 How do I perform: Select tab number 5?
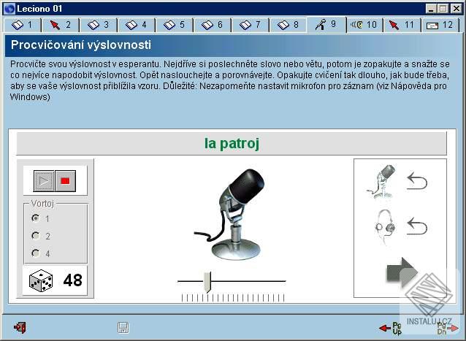pyautogui.click(x=175, y=25)
